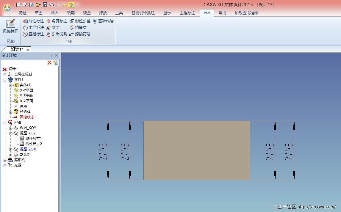341x212 pixels.
Task: Open the 常用 ribbon tab
Action: pyautogui.click(x=222, y=13)
